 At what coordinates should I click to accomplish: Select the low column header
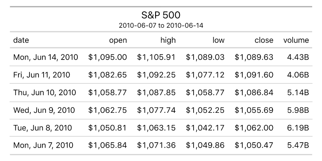(218, 40)
